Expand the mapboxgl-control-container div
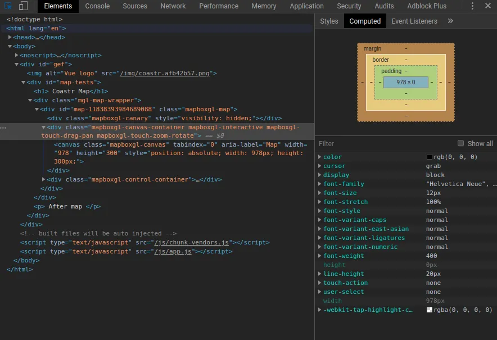The height and width of the screenshot is (340, 497). (x=44, y=179)
